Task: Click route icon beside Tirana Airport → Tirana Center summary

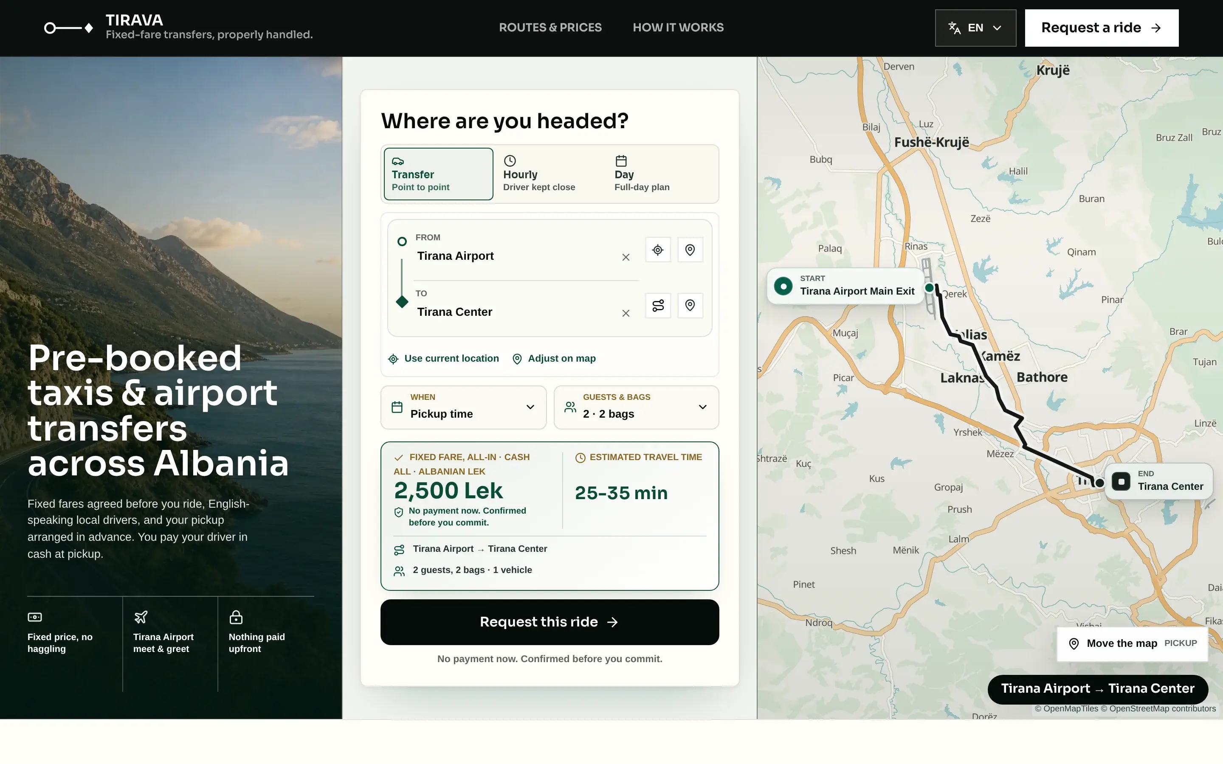Action: tap(399, 550)
